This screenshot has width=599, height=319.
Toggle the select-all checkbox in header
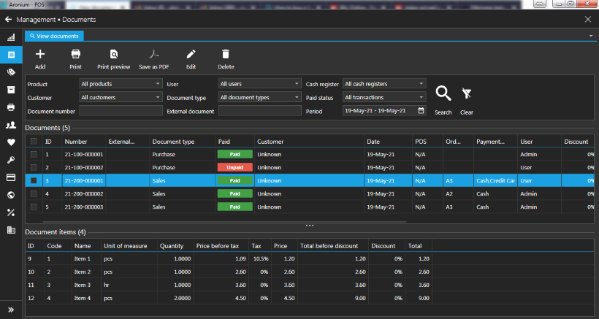tap(34, 142)
